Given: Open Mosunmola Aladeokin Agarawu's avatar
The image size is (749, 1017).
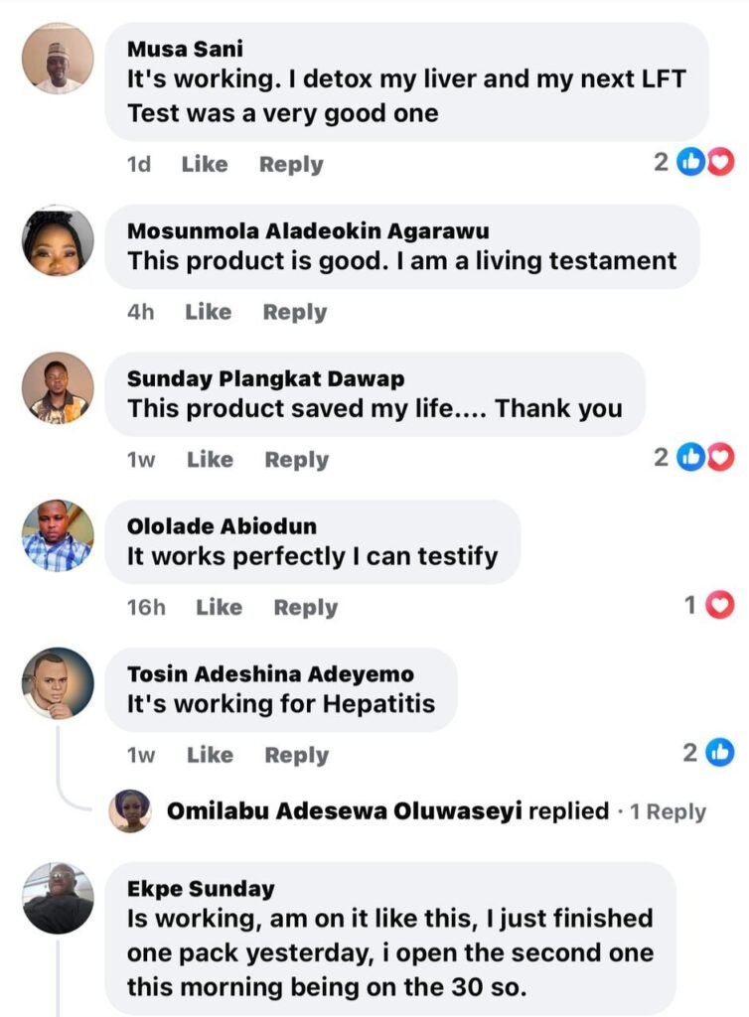Looking at the screenshot, I should pos(58,241).
